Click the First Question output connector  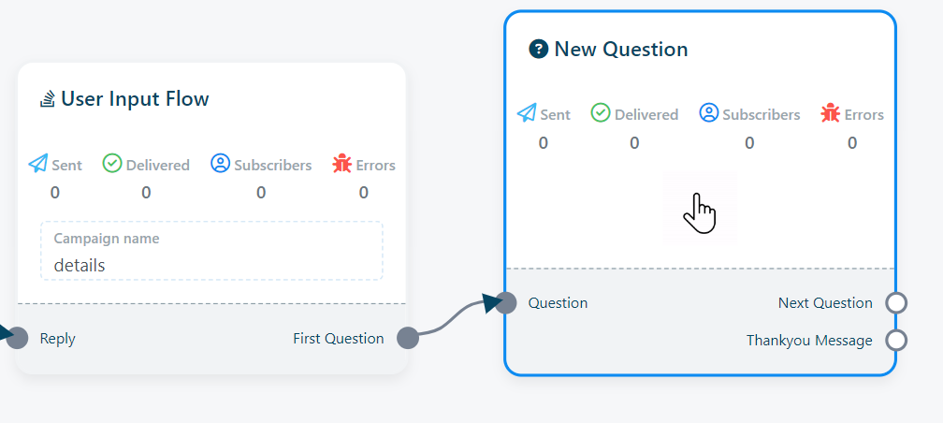tap(408, 339)
